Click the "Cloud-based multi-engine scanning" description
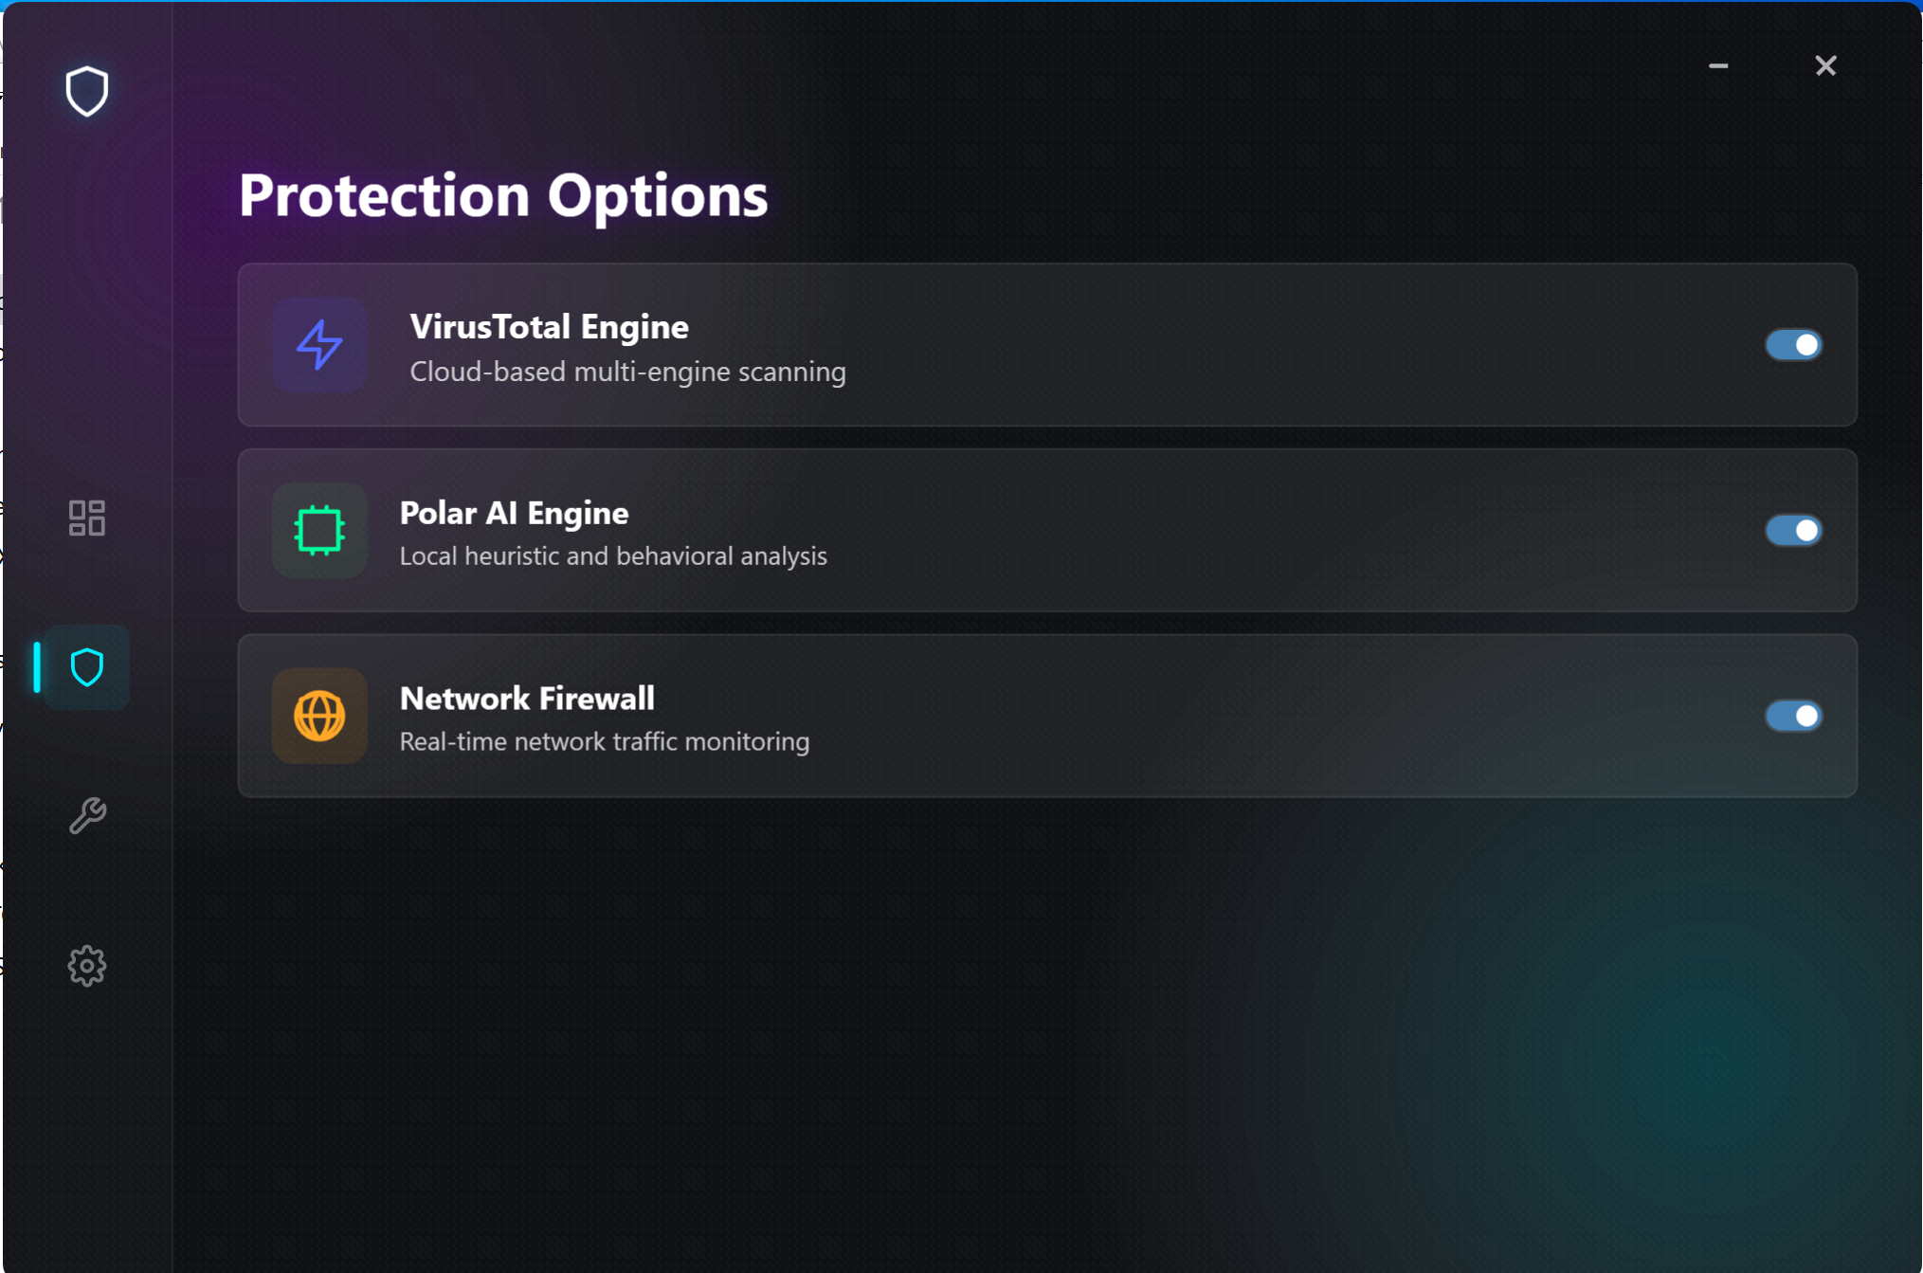Viewport: 1923px width, 1273px height. pyautogui.click(x=627, y=372)
